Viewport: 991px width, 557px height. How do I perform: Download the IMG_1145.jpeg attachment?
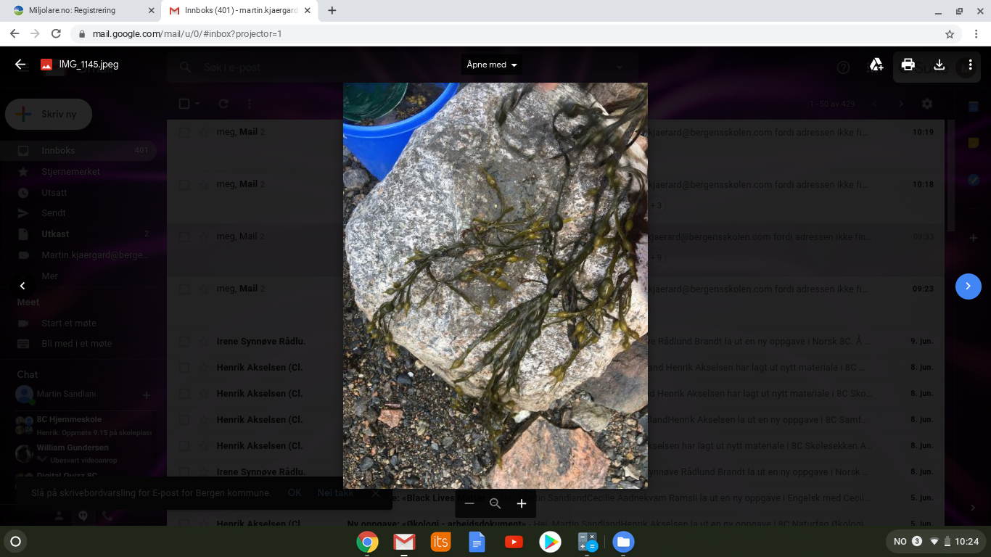pyautogui.click(x=939, y=65)
